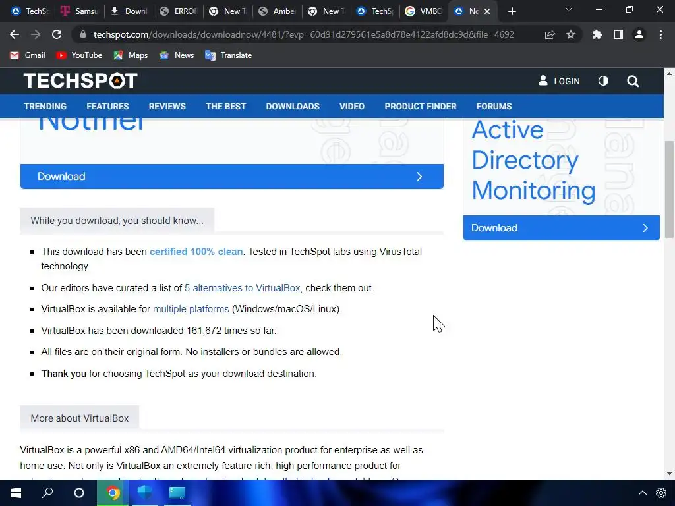Viewport: 675px width, 506px height.
Task: Click the 'More about VirtualBox' heading
Action: click(80, 418)
